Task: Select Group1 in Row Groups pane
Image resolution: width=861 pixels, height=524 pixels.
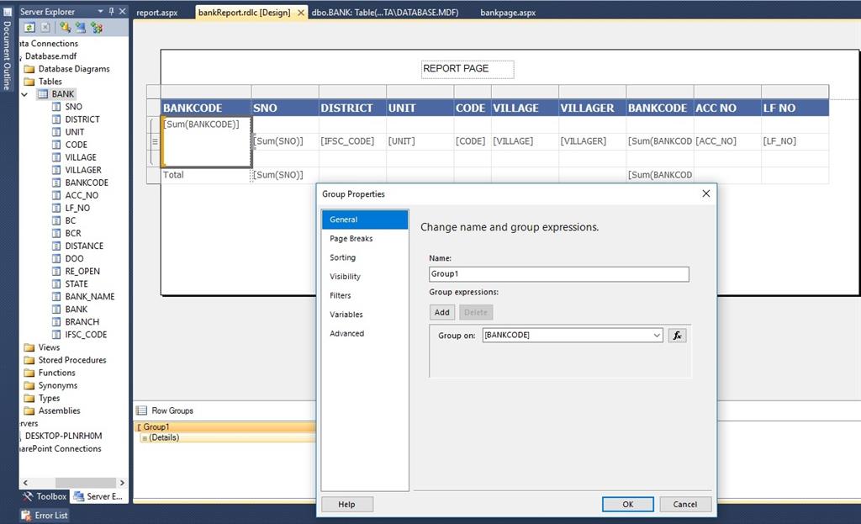Action: pos(226,426)
